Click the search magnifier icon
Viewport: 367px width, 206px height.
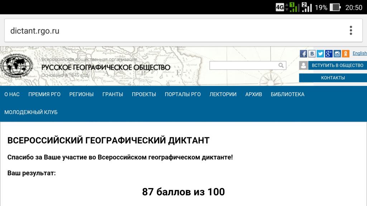tap(281, 65)
